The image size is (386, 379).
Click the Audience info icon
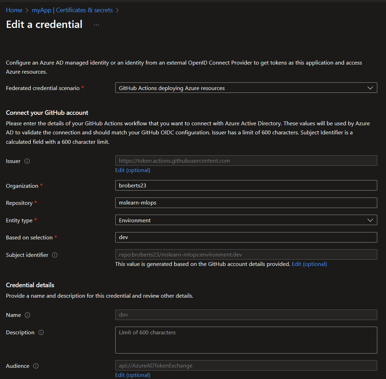click(x=35, y=366)
